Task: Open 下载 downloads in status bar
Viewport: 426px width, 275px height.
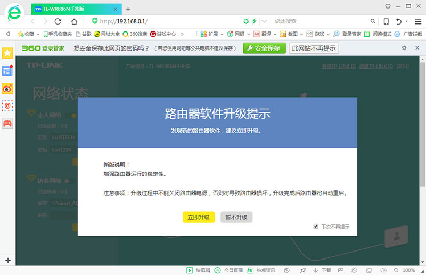Action: [x=322, y=270]
